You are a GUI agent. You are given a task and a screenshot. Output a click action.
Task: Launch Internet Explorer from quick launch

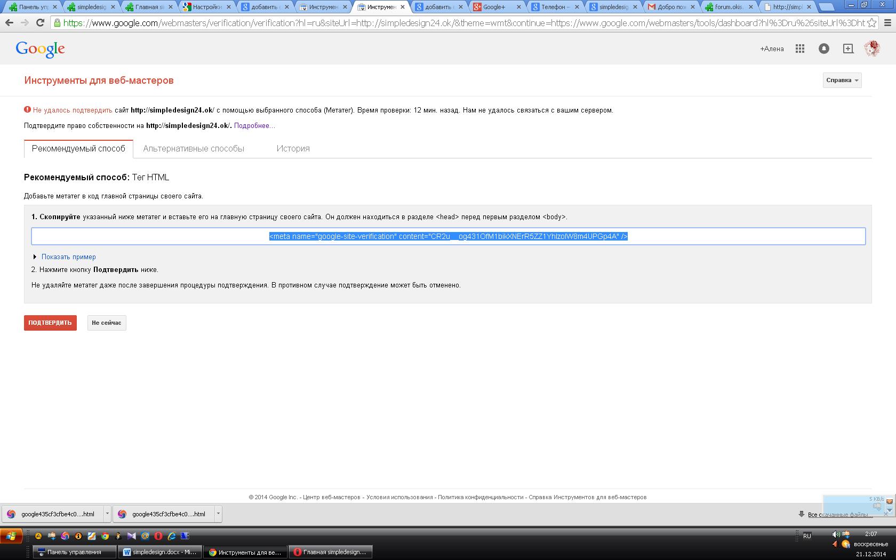click(x=172, y=536)
